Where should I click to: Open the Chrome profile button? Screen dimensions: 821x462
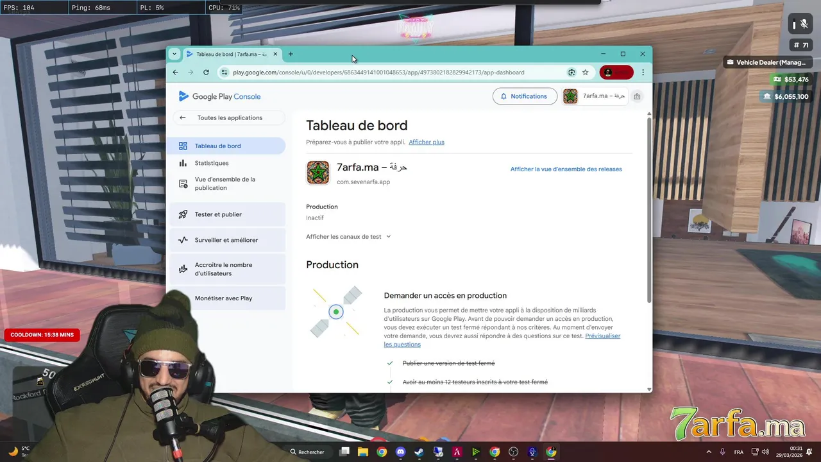(x=616, y=73)
